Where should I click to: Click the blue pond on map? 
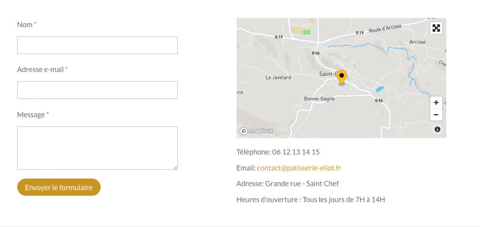click(x=380, y=89)
